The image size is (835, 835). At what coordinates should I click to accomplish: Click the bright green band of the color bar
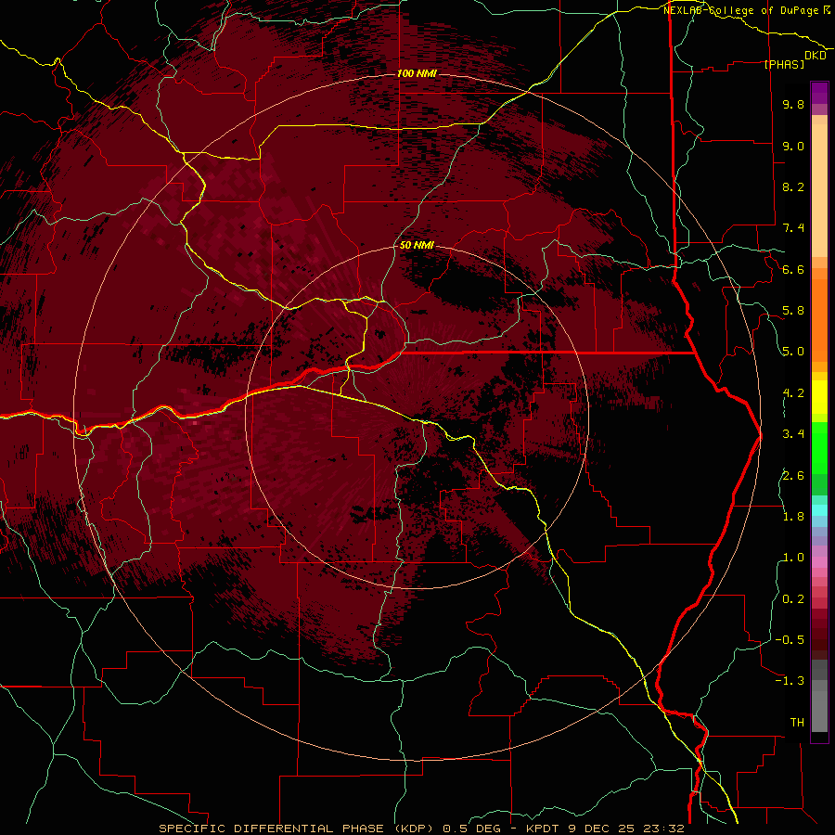click(819, 448)
